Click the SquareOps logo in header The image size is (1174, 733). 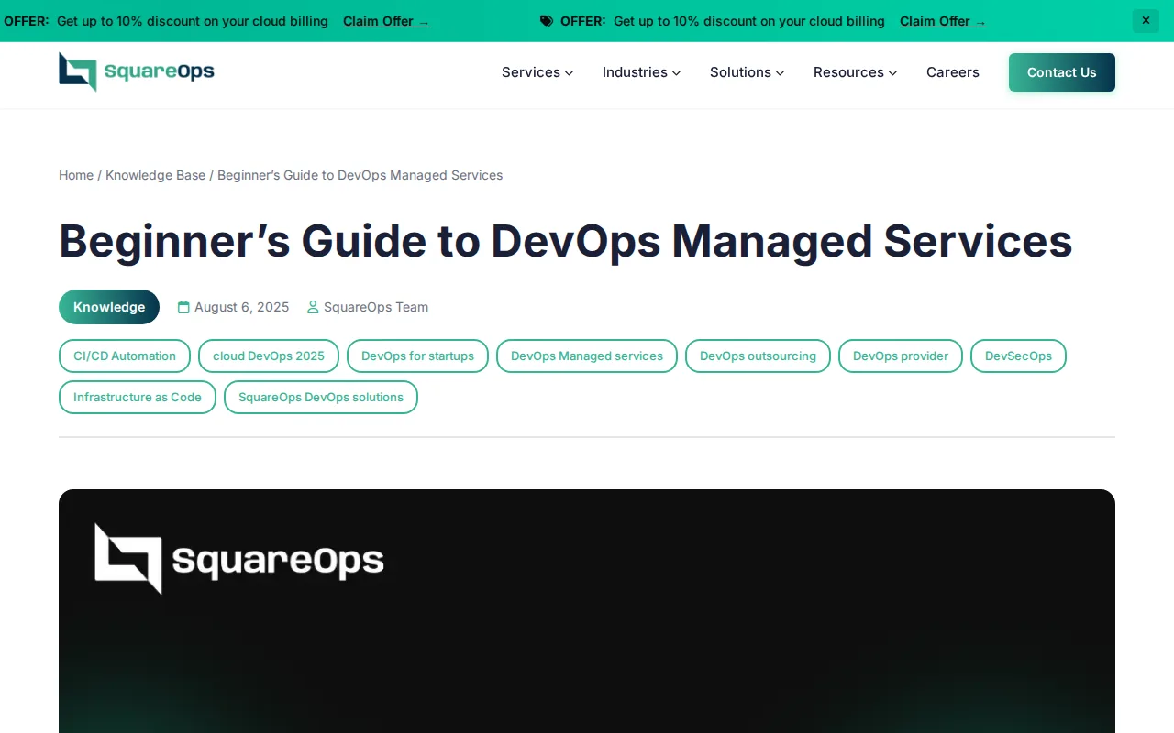[137, 71]
